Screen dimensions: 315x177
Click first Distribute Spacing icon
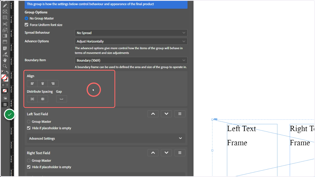(x=32, y=99)
